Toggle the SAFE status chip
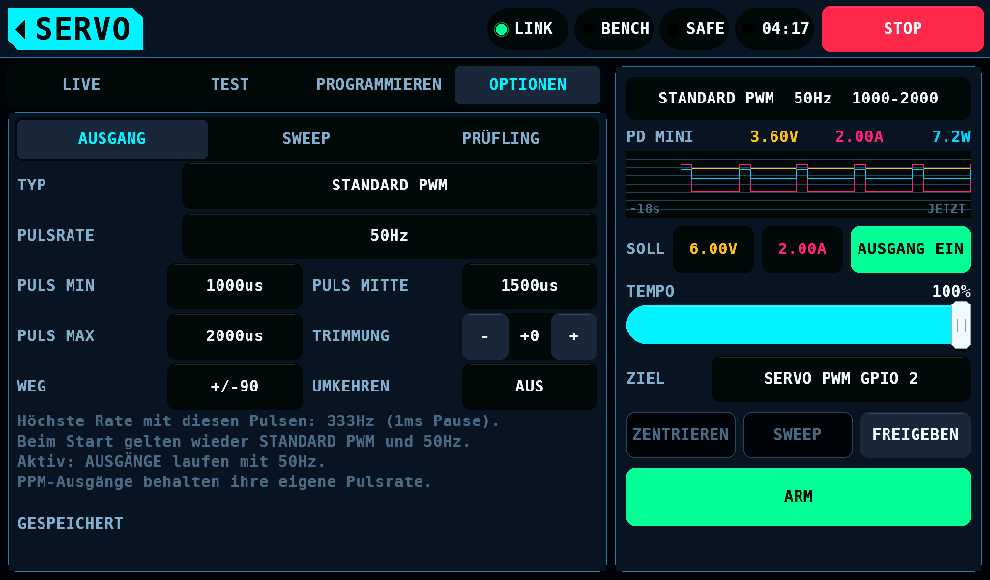Image resolution: width=990 pixels, height=580 pixels. click(x=694, y=29)
